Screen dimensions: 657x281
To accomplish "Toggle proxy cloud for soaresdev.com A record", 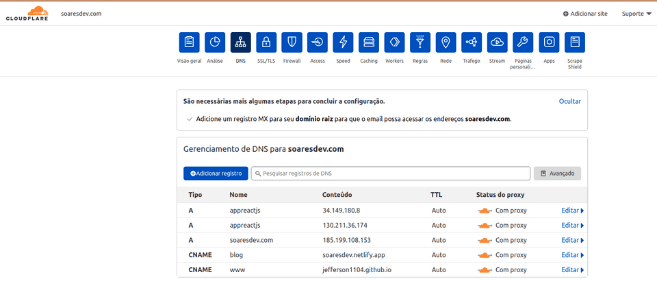I will click(x=485, y=240).
